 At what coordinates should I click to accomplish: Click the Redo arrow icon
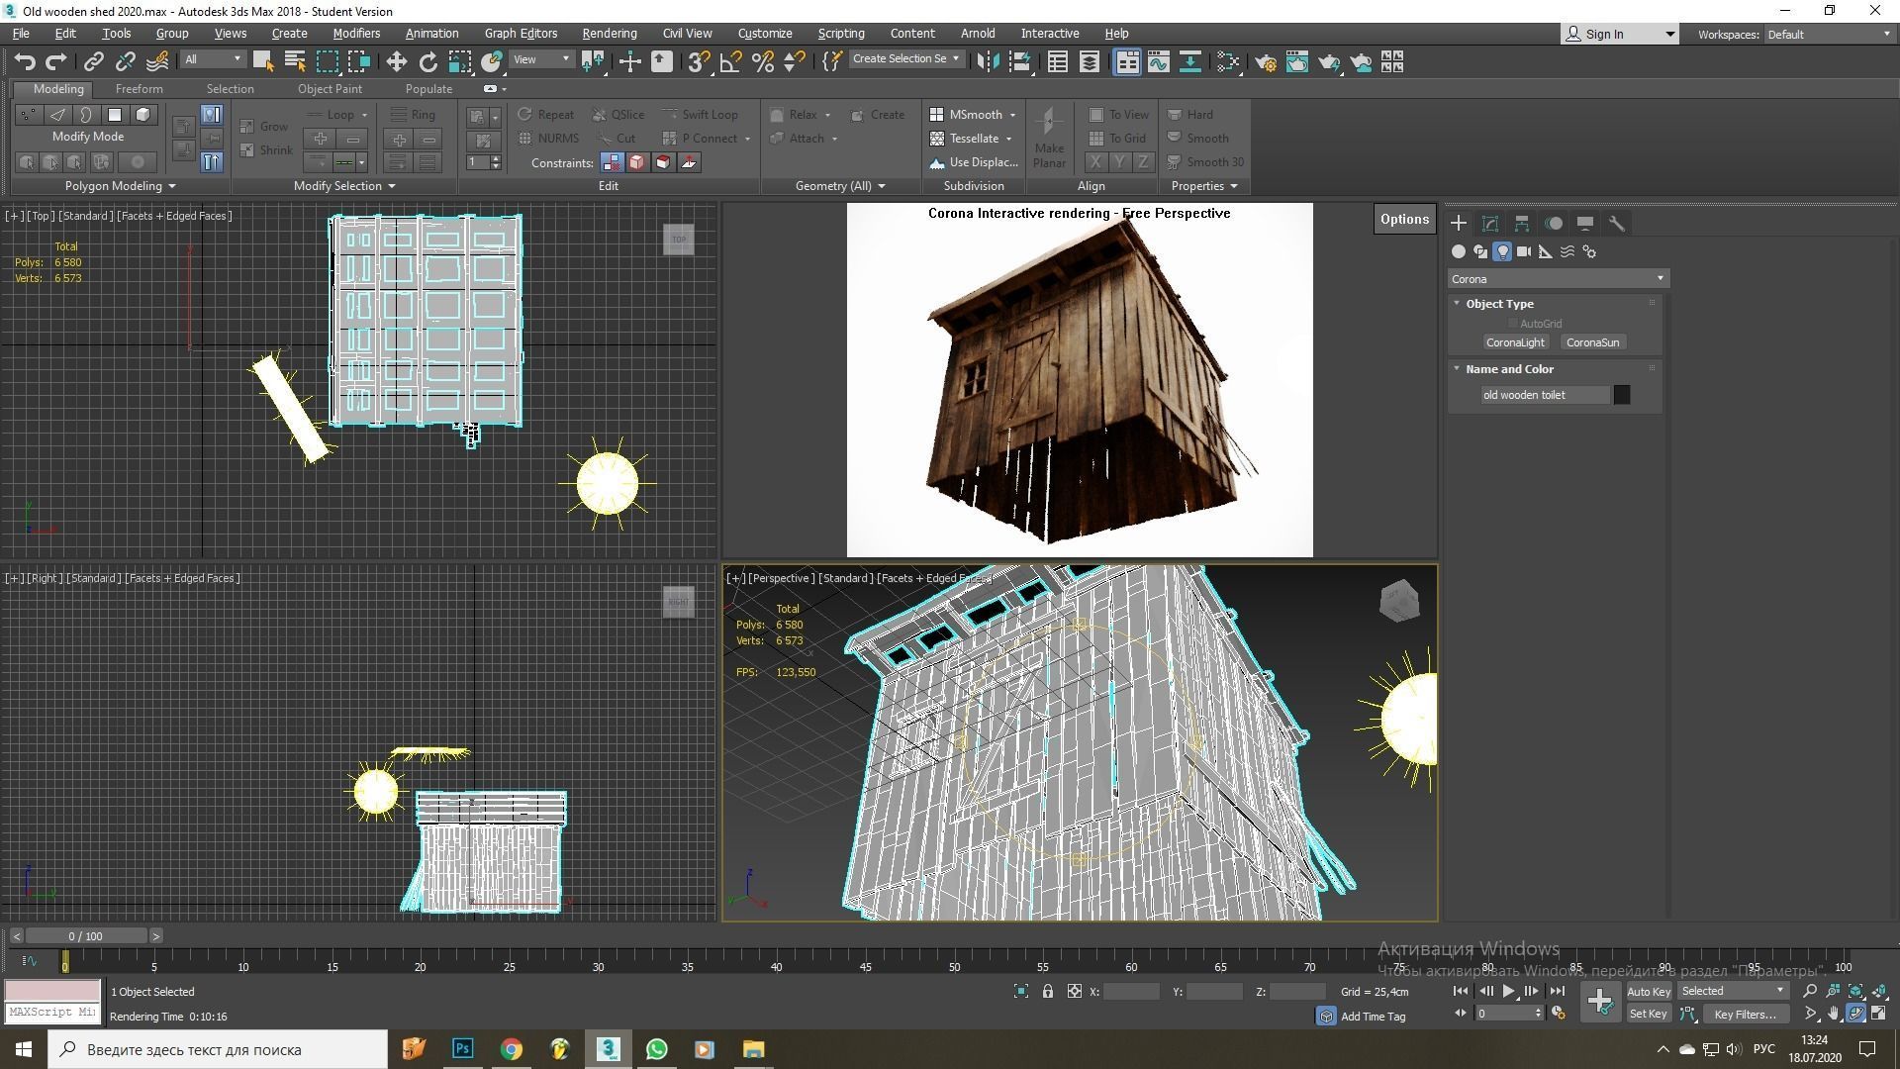point(56,62)
